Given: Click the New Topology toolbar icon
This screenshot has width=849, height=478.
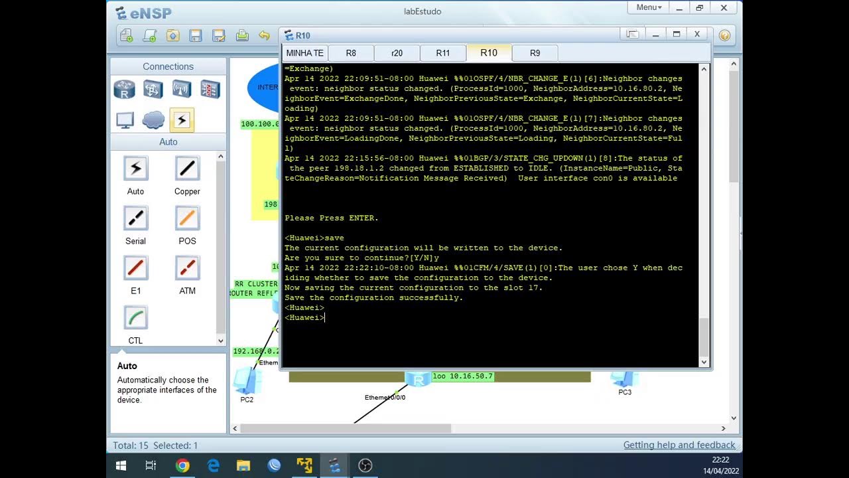Looking at the screenshot, I should tap(127, 36).
